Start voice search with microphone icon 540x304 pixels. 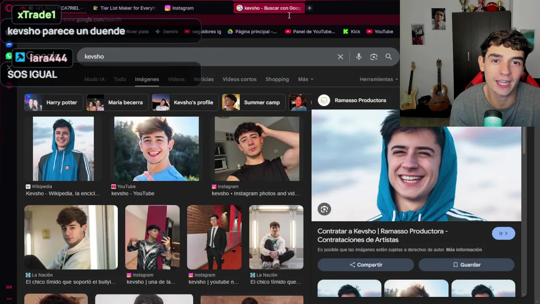pyautogui.click(x=359, y=57)
